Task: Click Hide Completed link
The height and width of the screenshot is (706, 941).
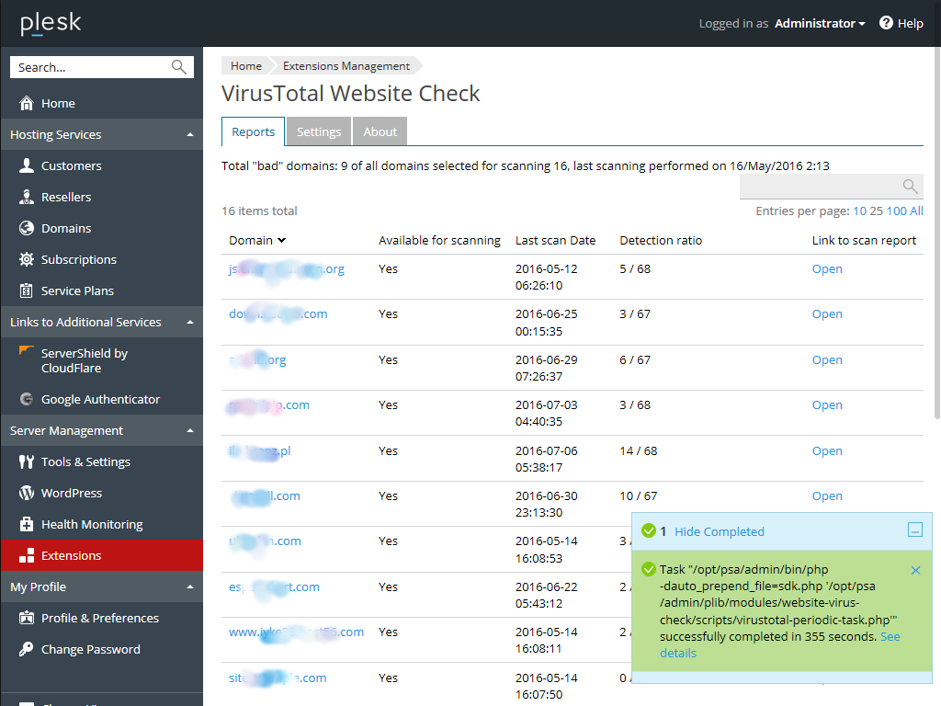Action: coord(719,531)
